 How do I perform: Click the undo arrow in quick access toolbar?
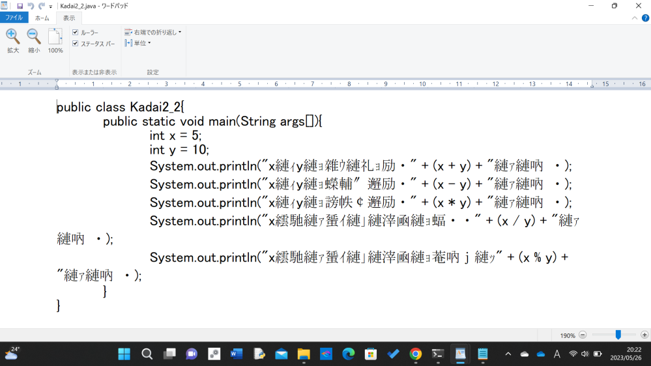point(31,7)
